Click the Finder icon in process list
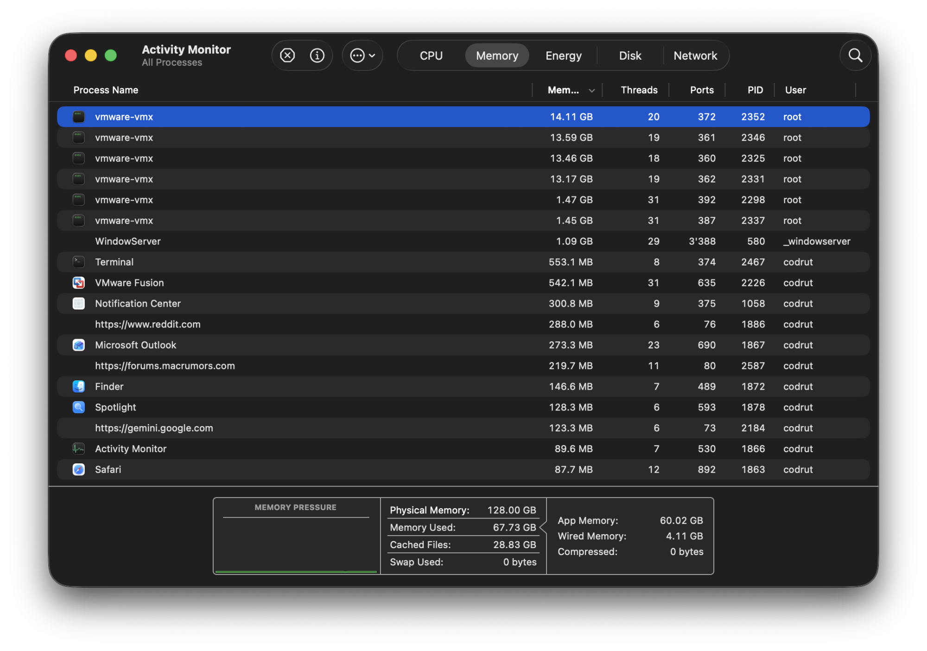The image size is (927, 651). (79, 386)
